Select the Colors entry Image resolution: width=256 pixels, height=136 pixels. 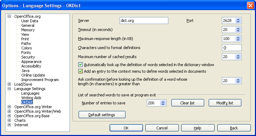point(26,48)
